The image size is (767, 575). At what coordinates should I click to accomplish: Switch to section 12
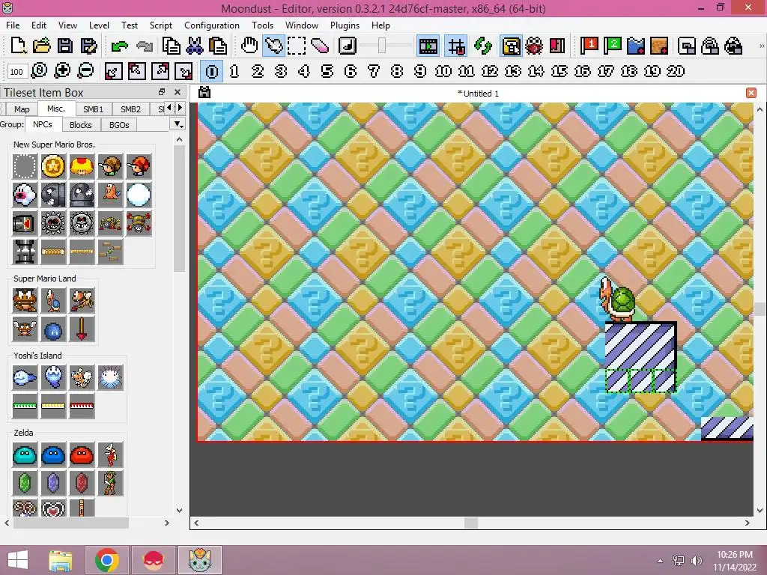[490, 71]
